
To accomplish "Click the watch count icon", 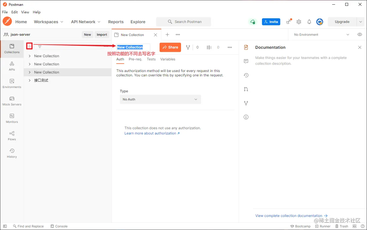I will 209,47.
